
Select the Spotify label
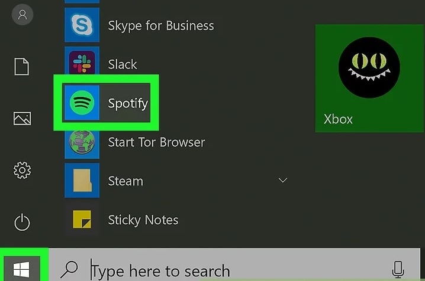[128, 103]
